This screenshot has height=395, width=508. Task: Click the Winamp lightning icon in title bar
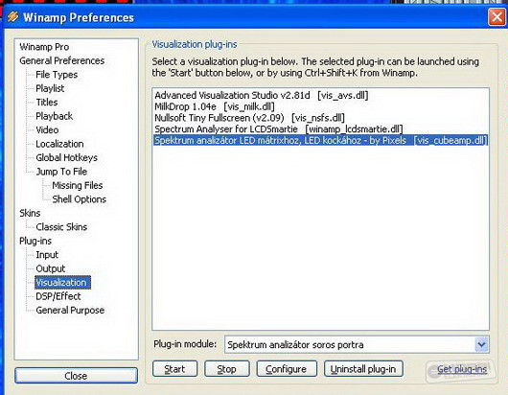coord(12,16)
